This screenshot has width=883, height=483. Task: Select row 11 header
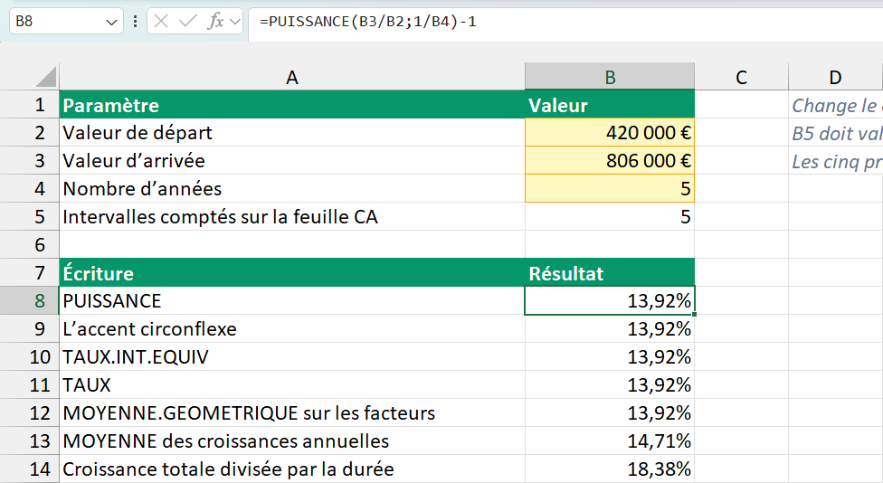(29, 385)
